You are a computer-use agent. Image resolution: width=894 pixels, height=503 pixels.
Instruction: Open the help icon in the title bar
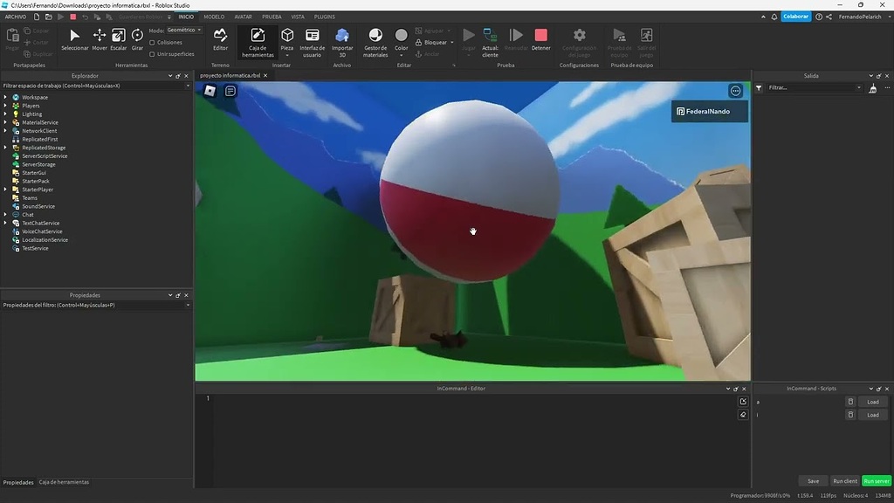point(819,17)
